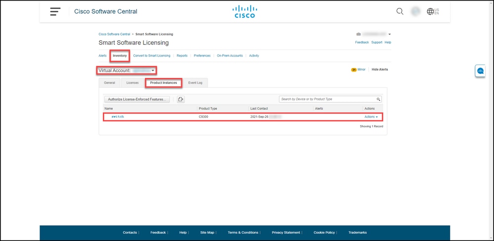Screen dimensions: 494x241
Task: Click Authorize License-Enforced Features button
Action: (x=137, y=99)
